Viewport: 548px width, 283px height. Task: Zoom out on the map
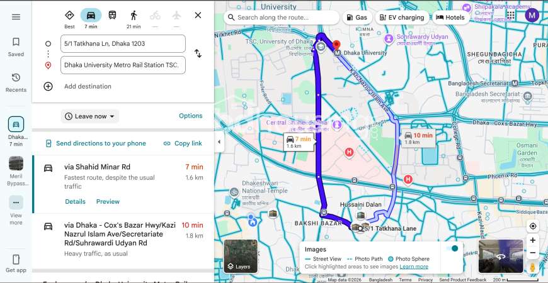click(x=533, y=253)
